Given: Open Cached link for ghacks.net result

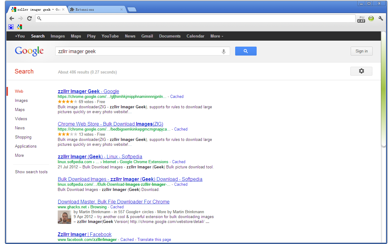Looking at the screenshot, I should (117, 207).
